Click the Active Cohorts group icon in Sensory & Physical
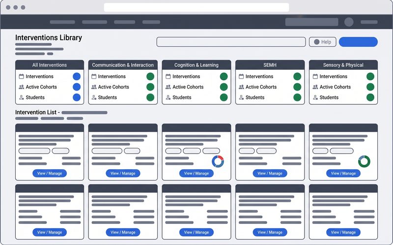 (x=315, y=87)
